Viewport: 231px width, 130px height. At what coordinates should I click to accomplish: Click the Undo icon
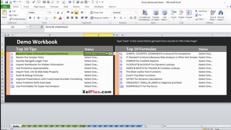[14, 2]
